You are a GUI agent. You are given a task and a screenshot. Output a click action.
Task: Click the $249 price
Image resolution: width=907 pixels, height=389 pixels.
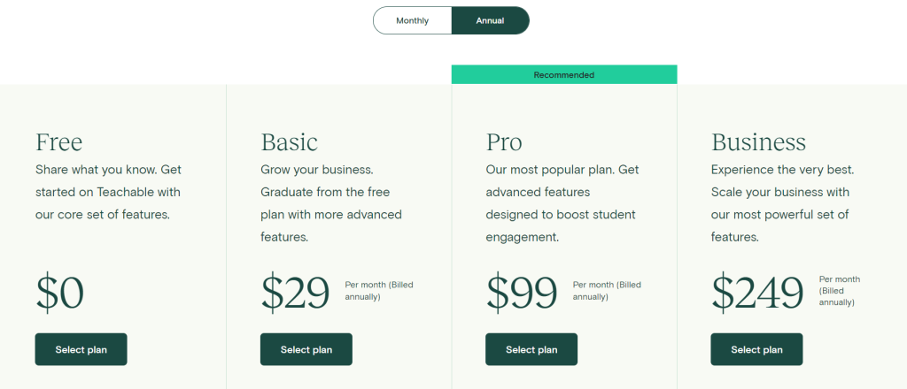[758, 294]
